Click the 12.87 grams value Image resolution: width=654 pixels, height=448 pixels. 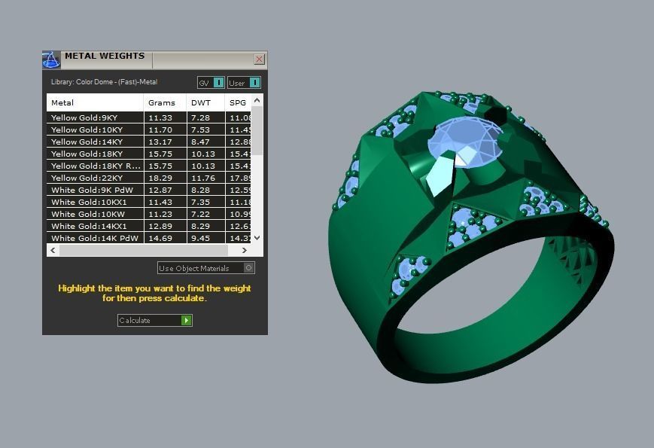[160, 190]
